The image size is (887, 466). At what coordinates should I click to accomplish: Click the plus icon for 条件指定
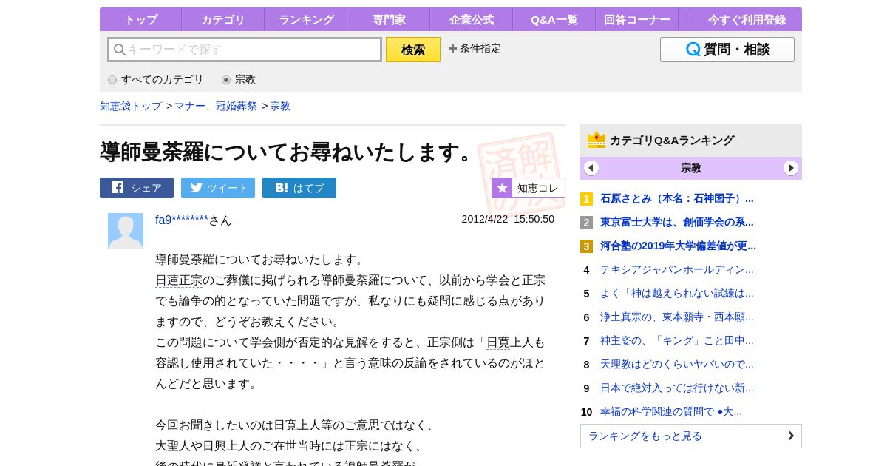[452, 49]
